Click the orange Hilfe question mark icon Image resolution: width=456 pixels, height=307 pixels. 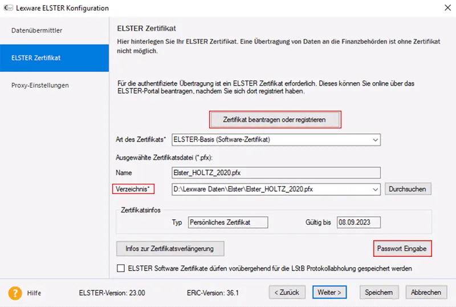point(15,292)
